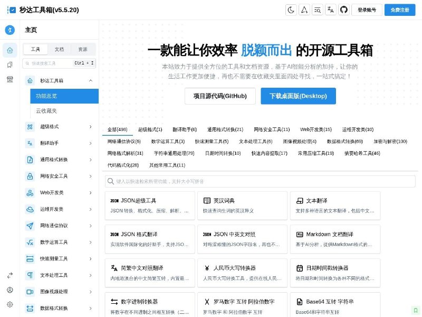The image size is (422, 317).
Task: Open the 英汉词典 card
Action: [242, 206]
